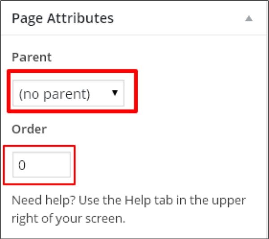269x239 pixels.
Task: Click empty header area beside Page Attributes
Action: coord(179,19)
